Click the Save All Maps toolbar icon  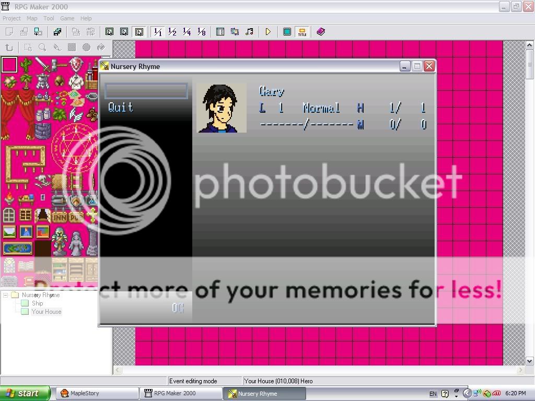tap(57, 32)
